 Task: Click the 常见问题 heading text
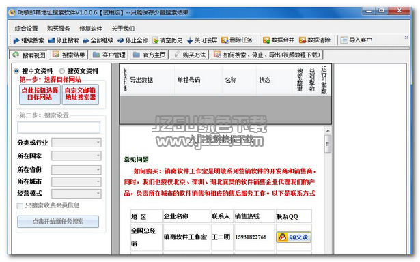136,160
